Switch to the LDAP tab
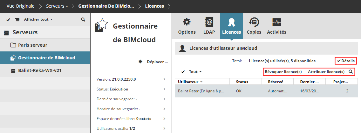The width and height of the screenshot is (361, 133). coord(209,26)
